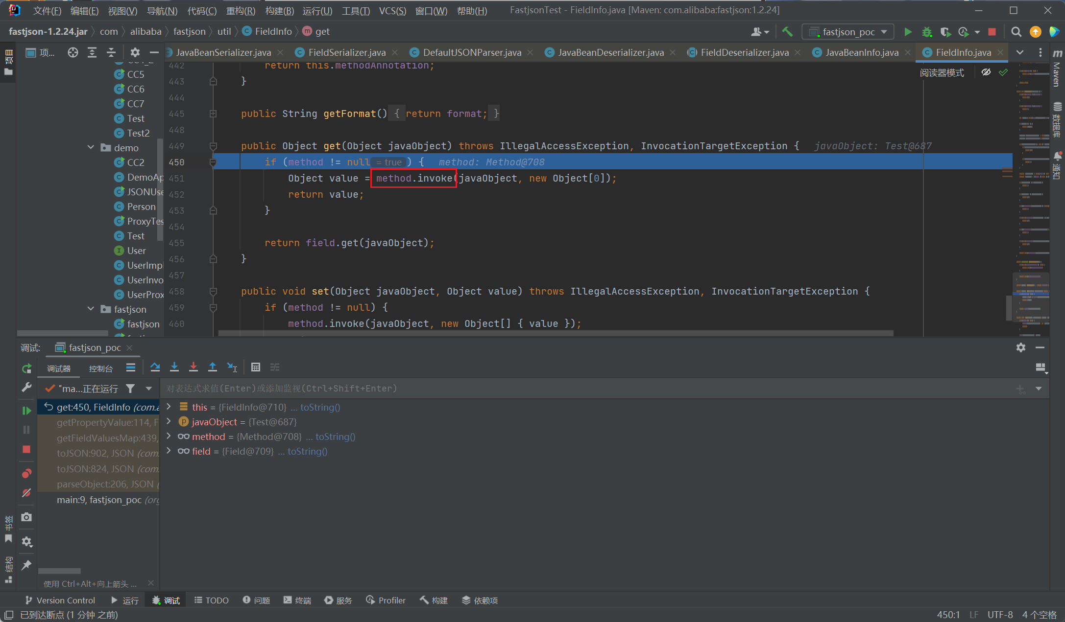The image size is (1065, 622).
Task: Click the Step Out debugger icon
Action: pos(213,367)
